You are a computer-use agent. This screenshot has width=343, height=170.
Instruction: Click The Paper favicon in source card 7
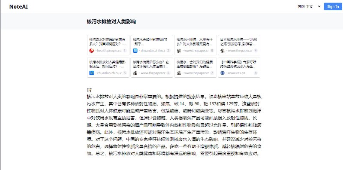179,73
